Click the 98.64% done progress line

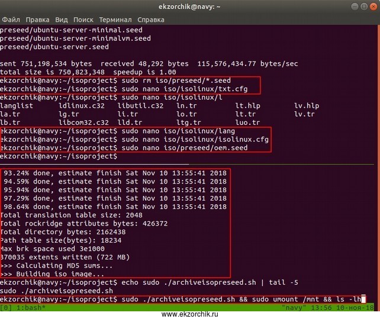pyautogui.click(x=115, y=207)
